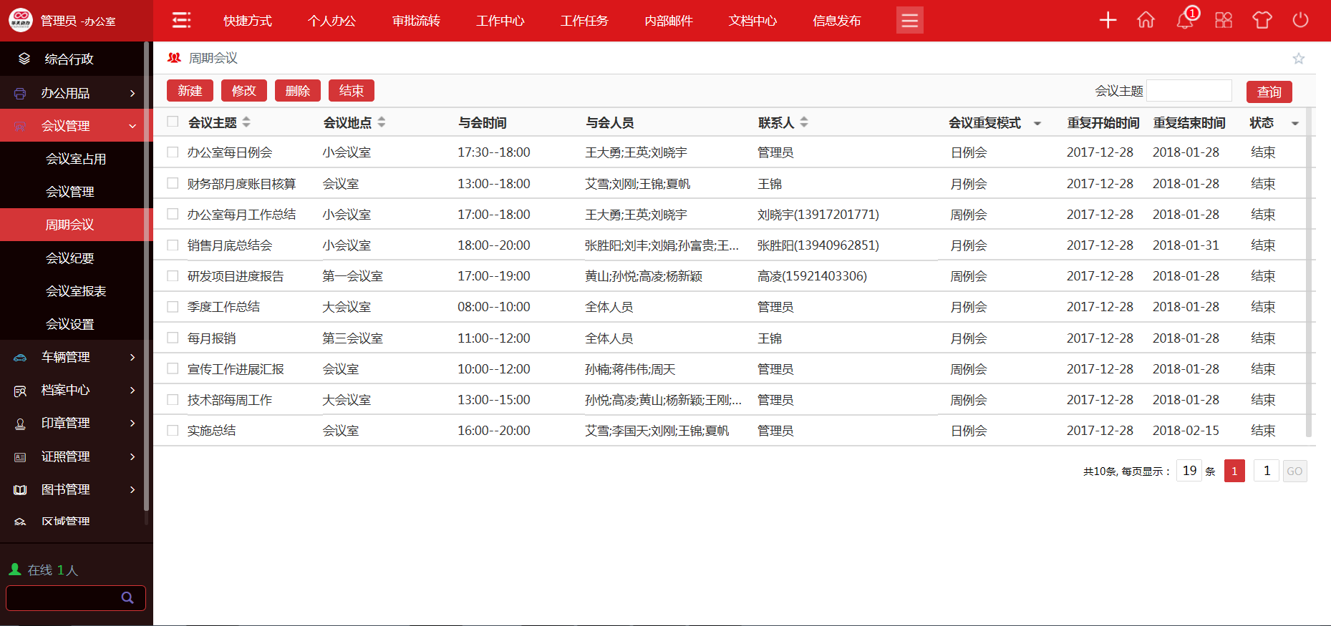Expand the 车辆管理 sidebar menu
This screenshot has height=626, width=1331.
tap(77, 357)
